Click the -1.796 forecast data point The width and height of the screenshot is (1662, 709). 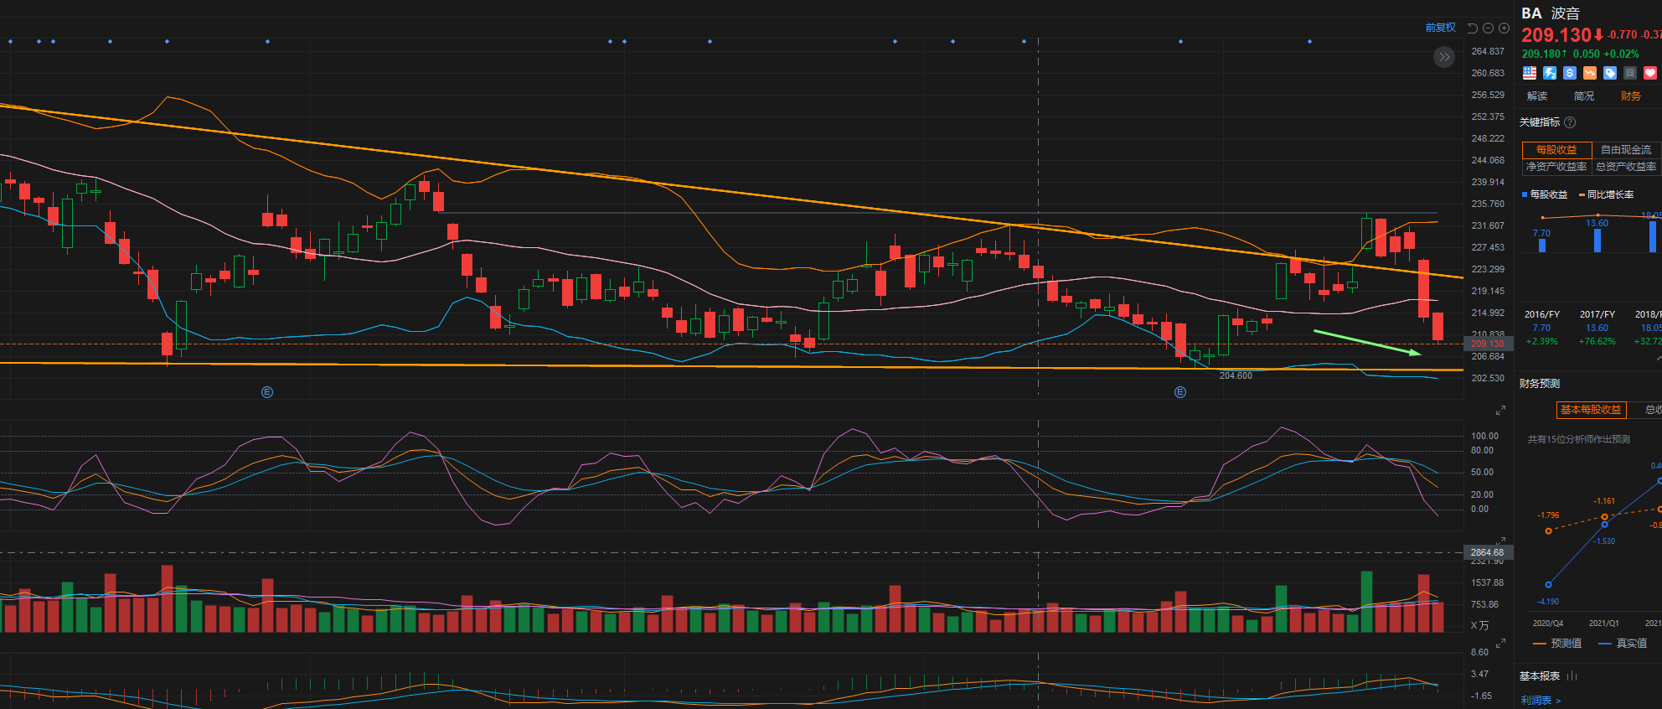[1548, 531]
